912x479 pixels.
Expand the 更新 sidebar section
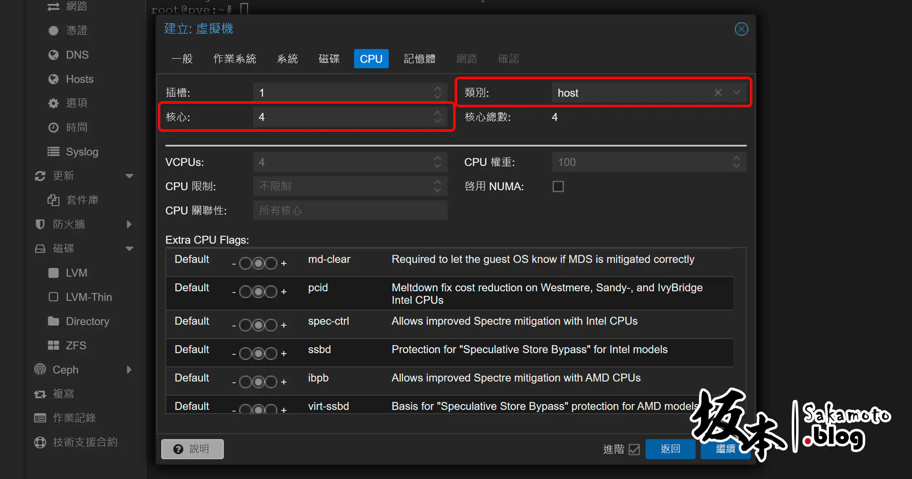129,175
